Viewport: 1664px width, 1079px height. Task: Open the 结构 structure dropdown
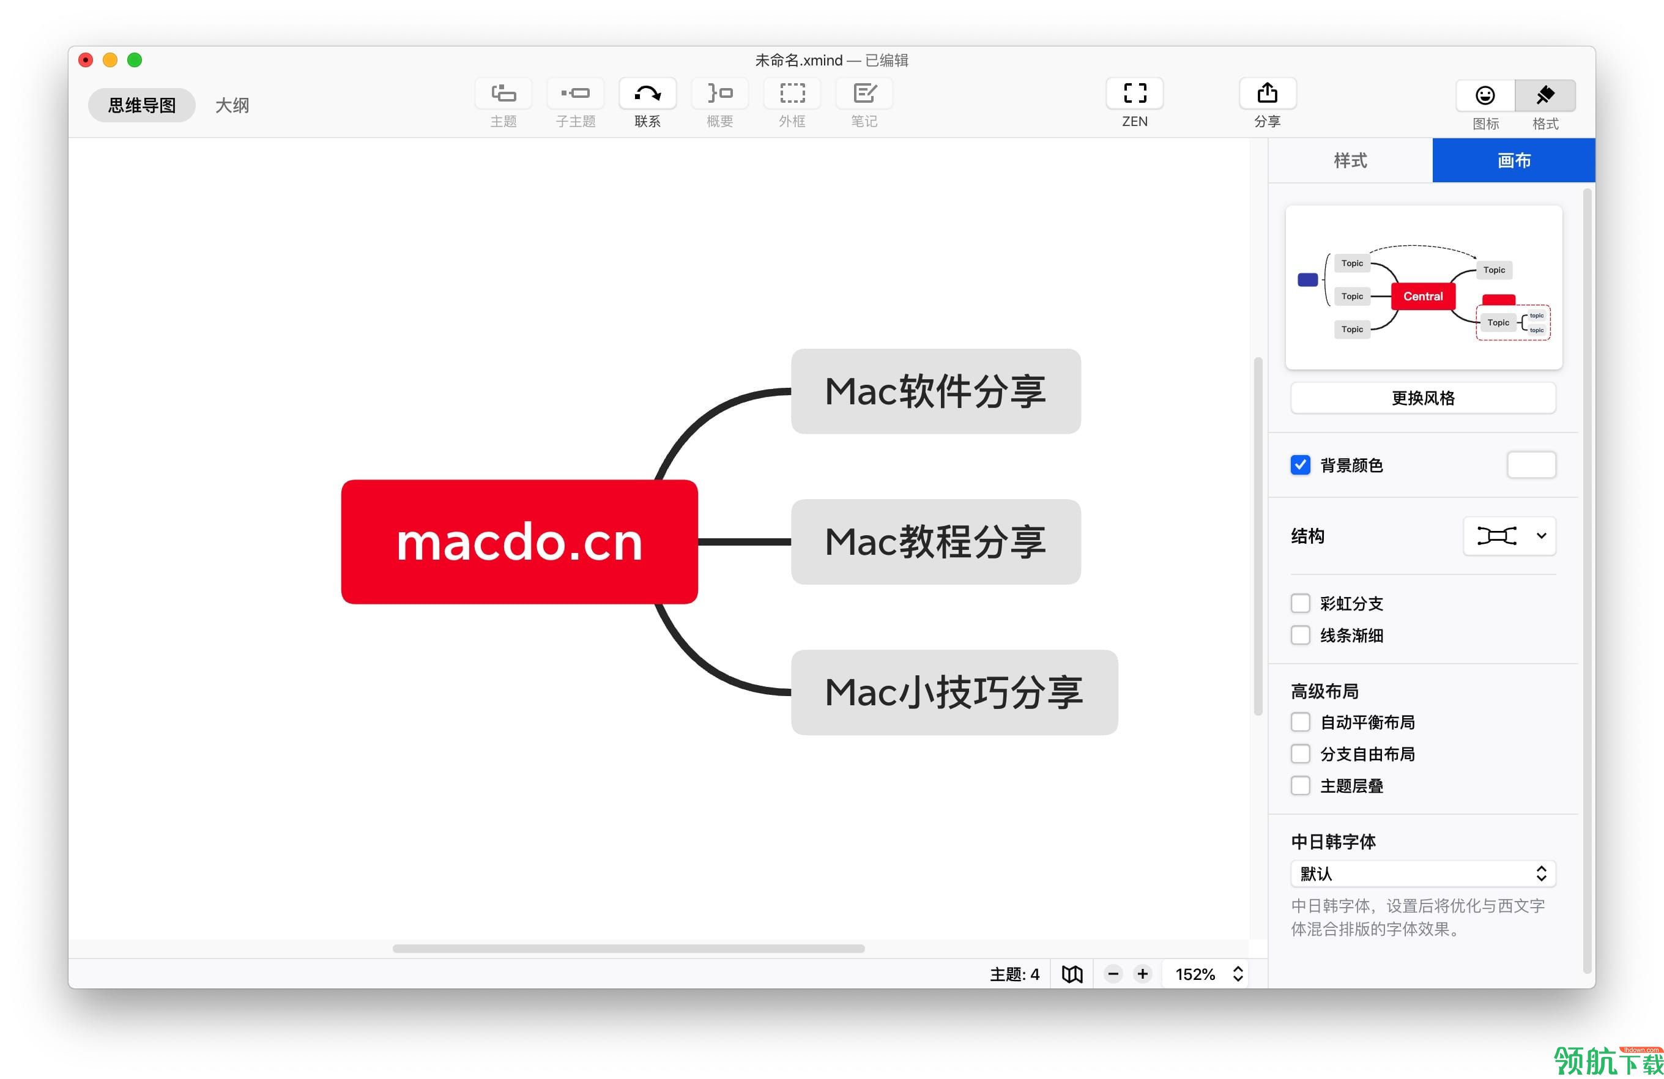click(1509, 536)
